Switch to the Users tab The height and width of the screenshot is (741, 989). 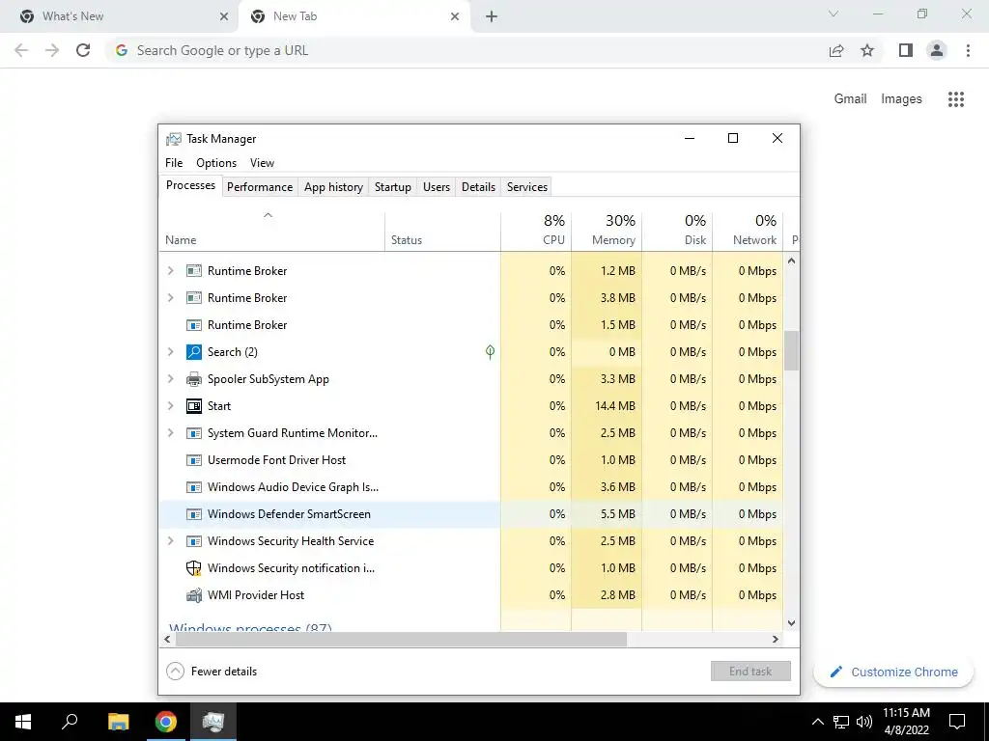[x=437, y=187]
